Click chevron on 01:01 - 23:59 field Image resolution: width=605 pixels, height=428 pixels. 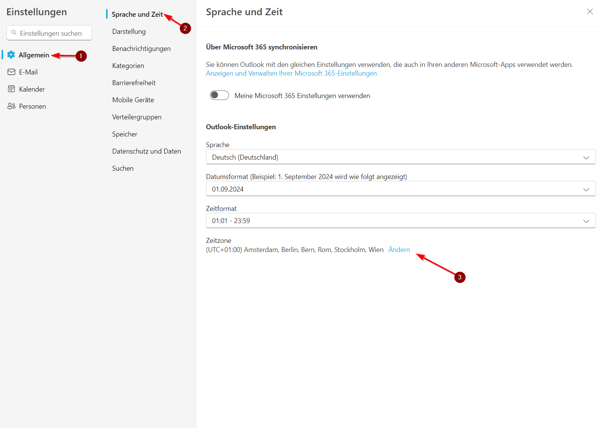coord(586,221)
